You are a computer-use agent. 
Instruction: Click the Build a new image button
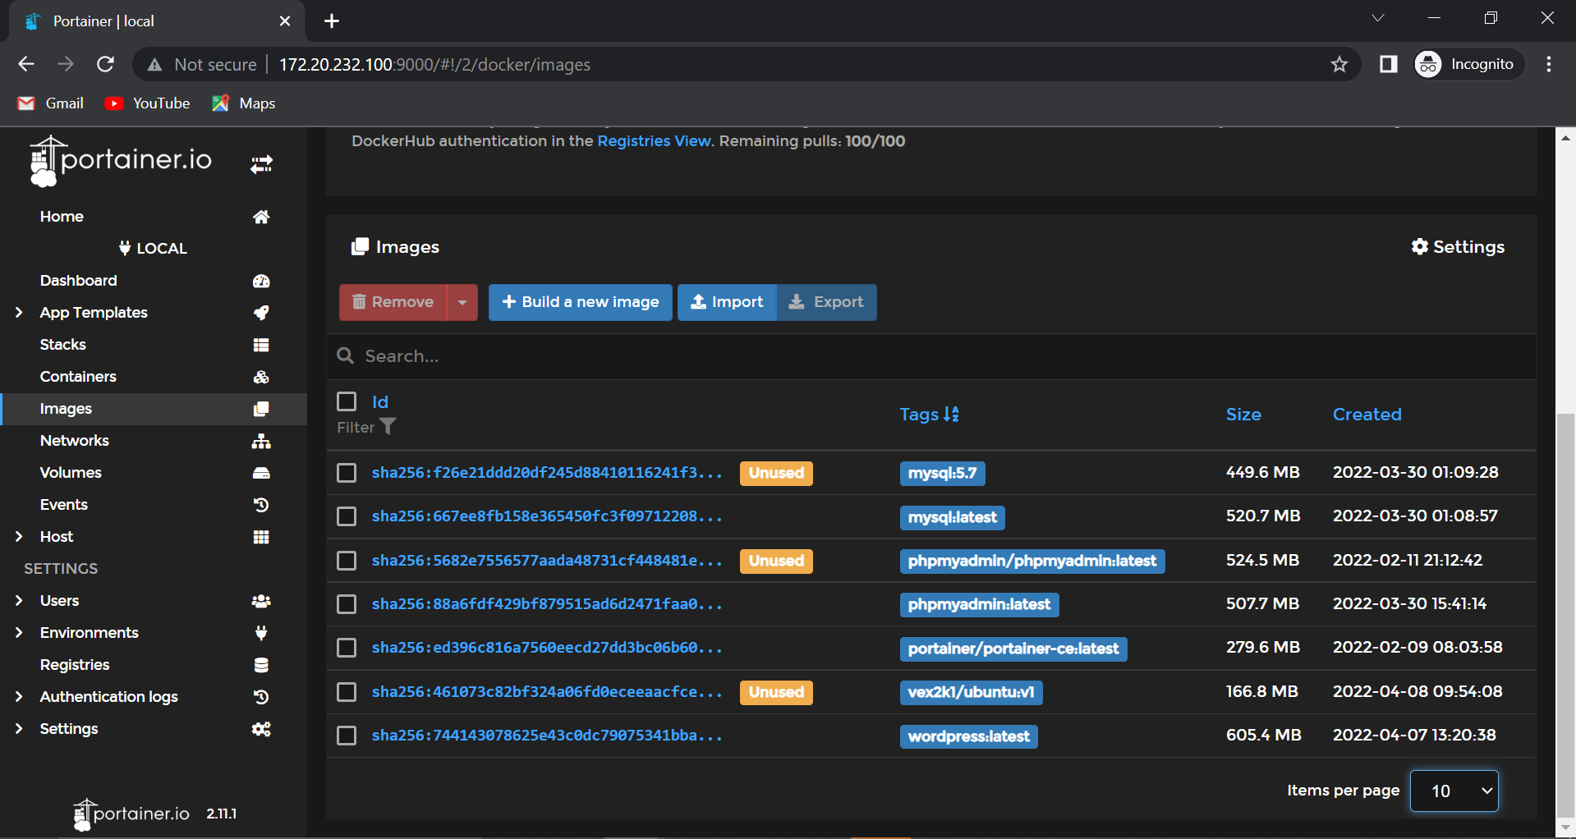[x=580, y=302]
